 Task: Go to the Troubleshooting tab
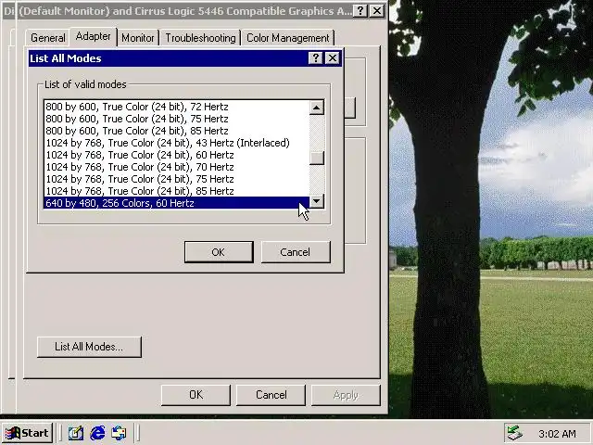(x=200, y=38)
